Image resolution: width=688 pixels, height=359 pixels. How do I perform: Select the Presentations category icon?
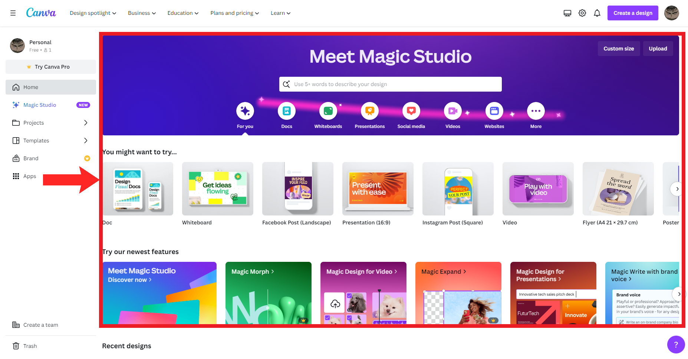(x=370, y=111)
